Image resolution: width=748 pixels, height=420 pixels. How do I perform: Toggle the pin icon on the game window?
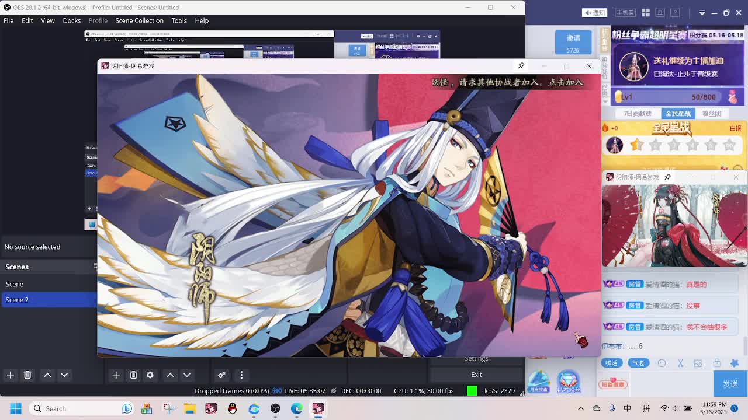tap(521, 66)
